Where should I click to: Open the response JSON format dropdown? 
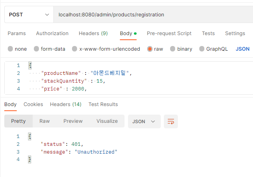click(144, 121)
